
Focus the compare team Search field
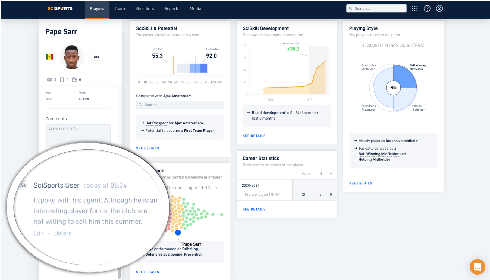pos(180,105)
